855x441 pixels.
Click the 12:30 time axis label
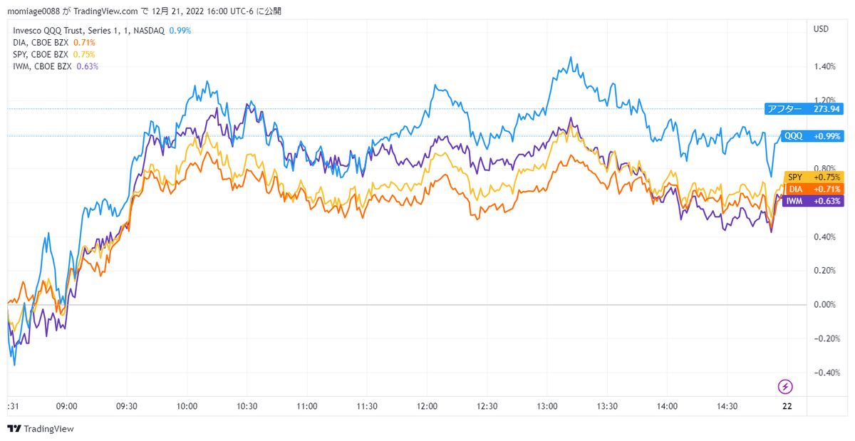click(487, 406)
